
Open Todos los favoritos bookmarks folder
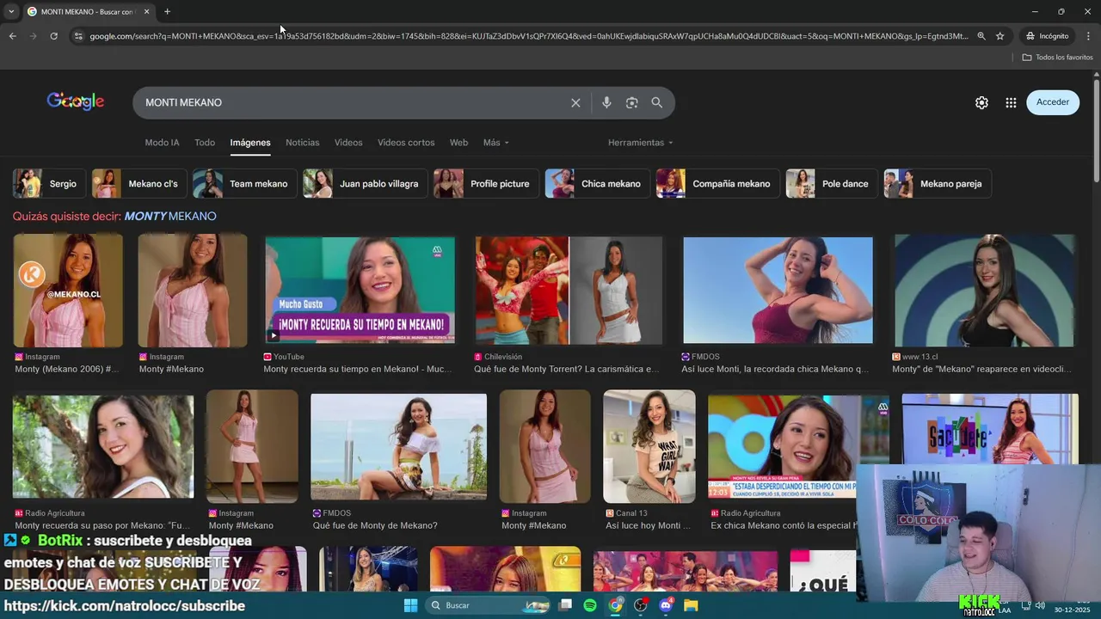tap(1057, 57)
